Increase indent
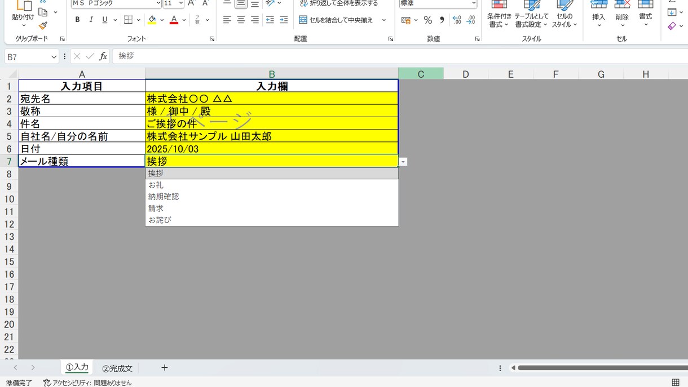 coord(284,20)
